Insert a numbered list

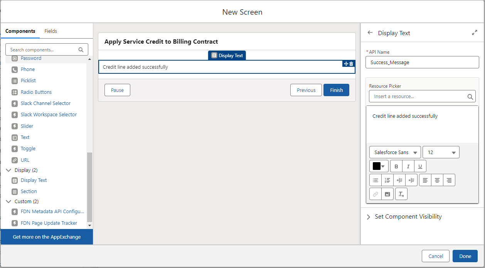[387, 180]
